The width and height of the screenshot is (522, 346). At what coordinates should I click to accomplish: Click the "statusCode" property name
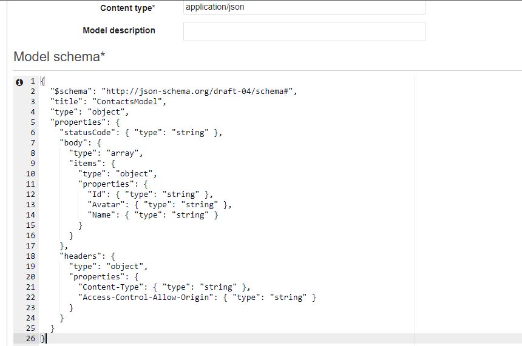coord(87,133)
